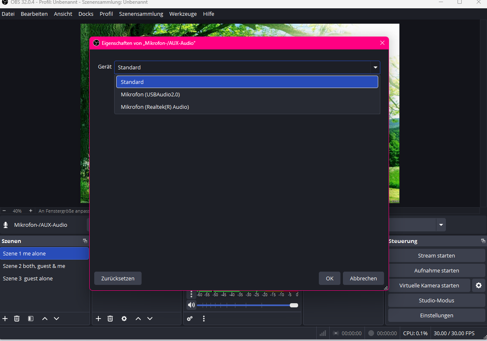The height and width of the screenshot is (341, 487).
Task: Move scene down with Szenen down arrow
Action: [56, 319]
